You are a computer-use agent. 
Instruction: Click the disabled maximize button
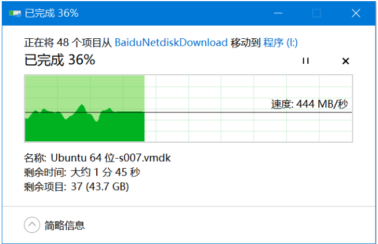point(317,13)
